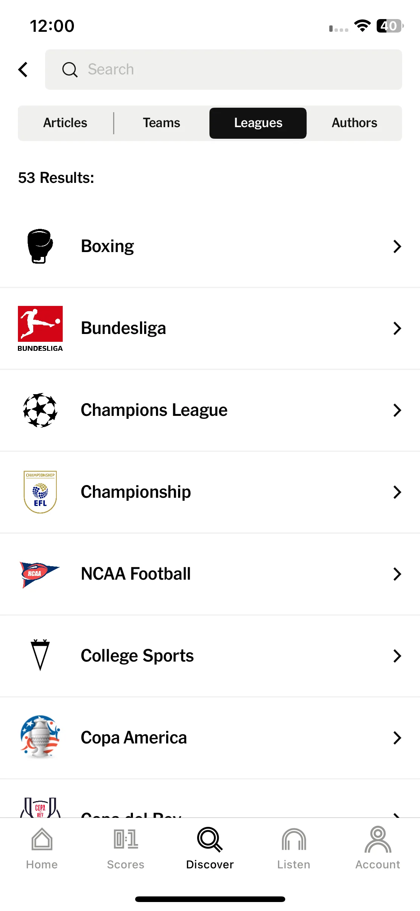This screenshot has height=911, width=420.
Task: Tap the College Sports pennant icon
Action: (40, 655)
